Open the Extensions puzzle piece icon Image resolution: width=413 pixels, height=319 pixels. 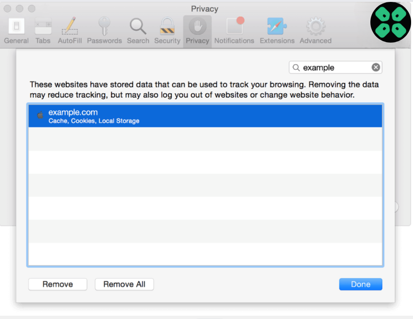tap(277, 27)
